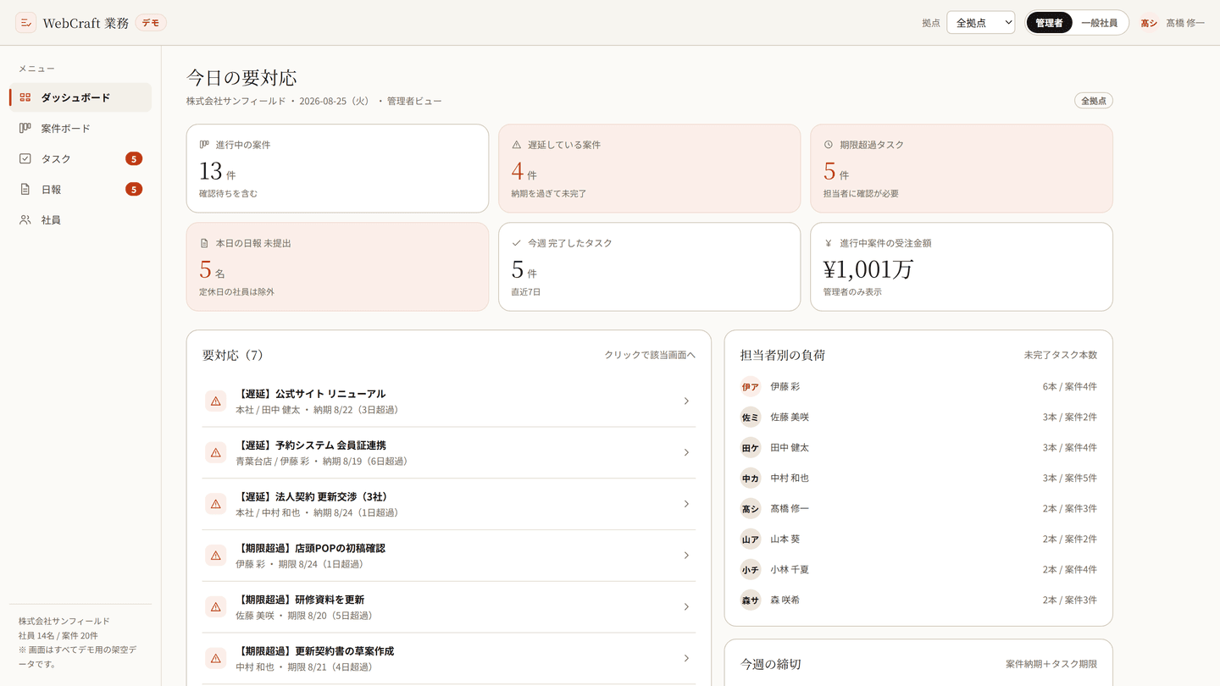Switch to 管理者 view mode
Viewport: 1220px width, 686px height.
pos(1049,23)
